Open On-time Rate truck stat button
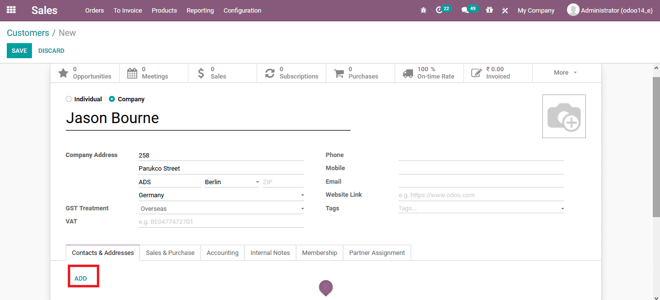 coord(430,73)
